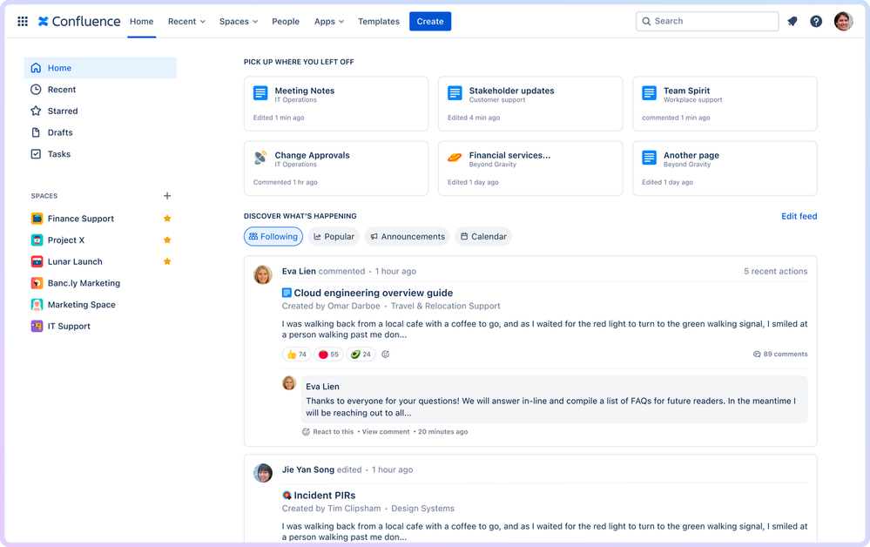Open Tasks from the sidebar

click(59, 154)
